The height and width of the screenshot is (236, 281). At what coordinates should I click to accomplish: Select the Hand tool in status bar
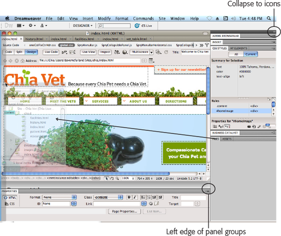112,178
